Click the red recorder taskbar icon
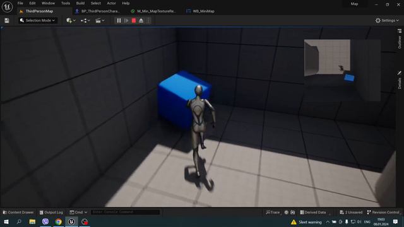Image resolution: width=404 pixels, height=227 pixels. tap(85, 221)
